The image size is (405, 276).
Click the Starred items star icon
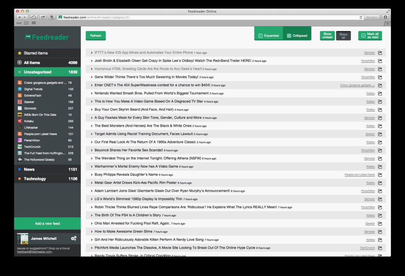(20, 53)
